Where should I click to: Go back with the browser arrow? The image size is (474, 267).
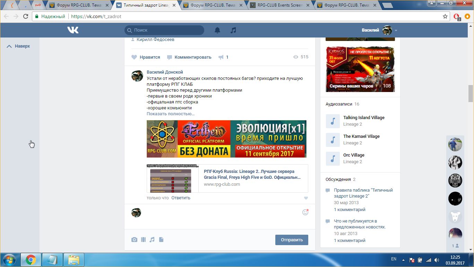coord(6,16)
